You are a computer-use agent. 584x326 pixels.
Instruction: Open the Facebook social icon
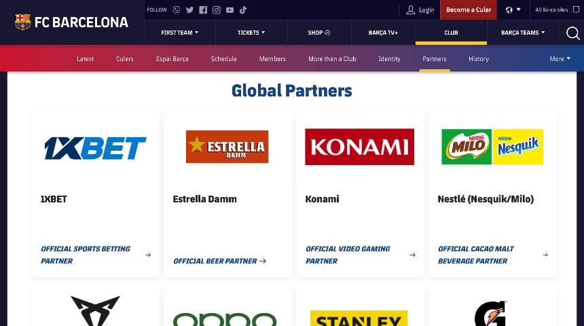pos(203,10)
